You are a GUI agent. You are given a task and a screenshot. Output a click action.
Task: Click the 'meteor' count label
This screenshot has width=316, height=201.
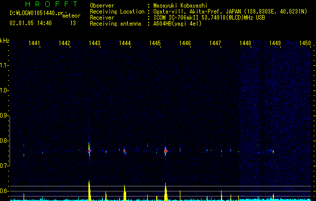tap(71, 16)
